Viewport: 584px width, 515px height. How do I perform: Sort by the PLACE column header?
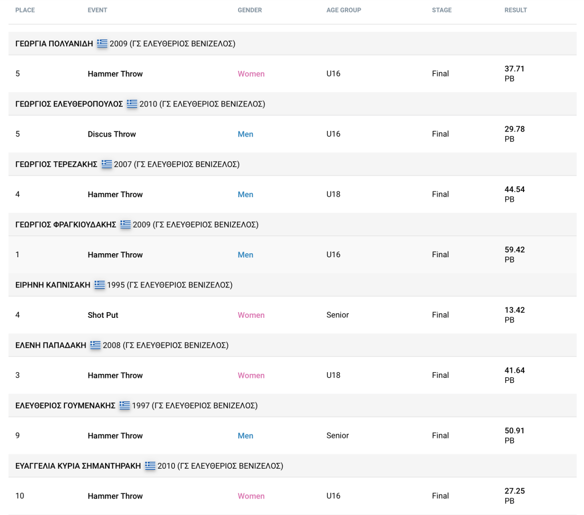click(x=25, y=10)
